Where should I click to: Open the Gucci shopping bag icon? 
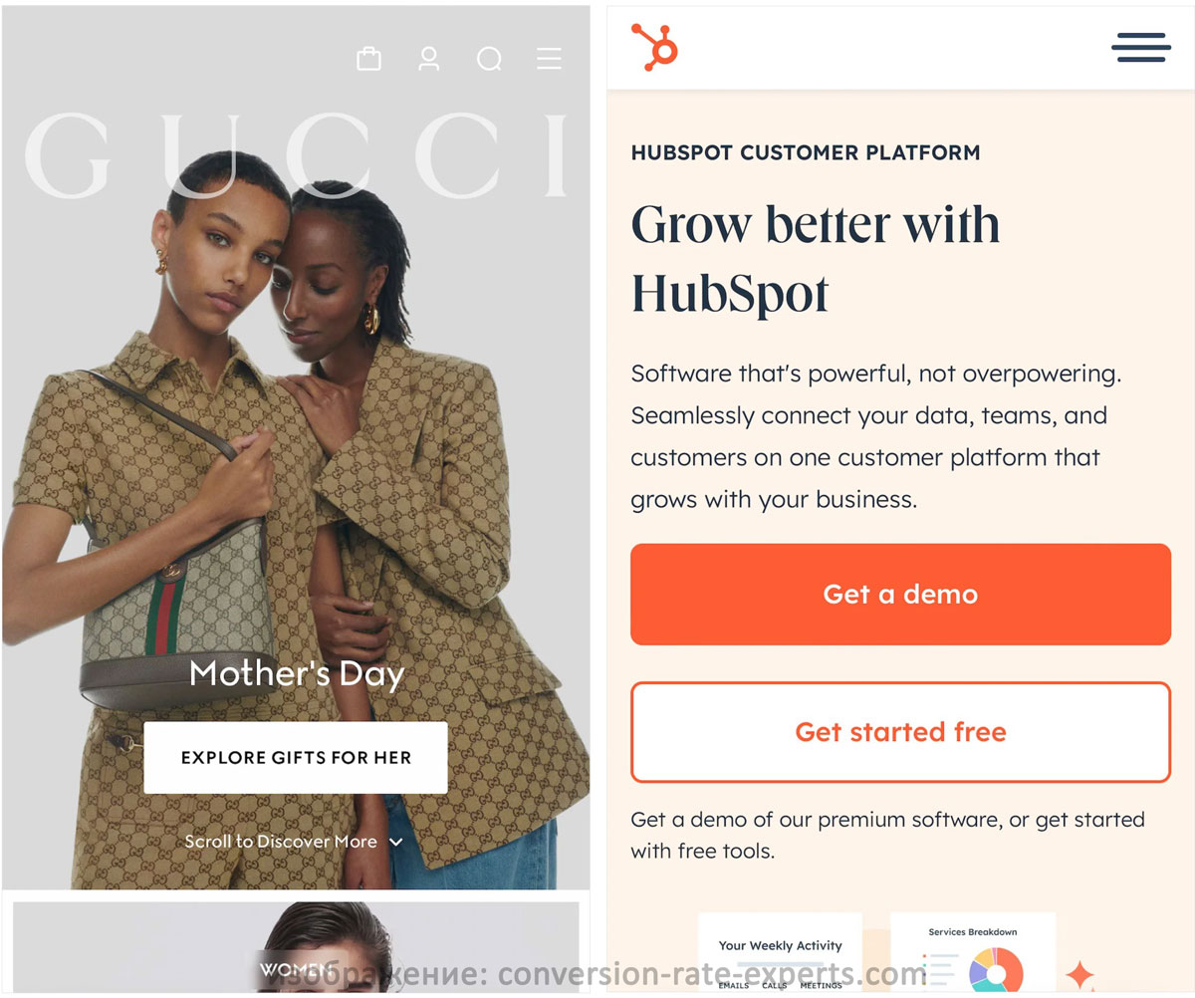368,59
